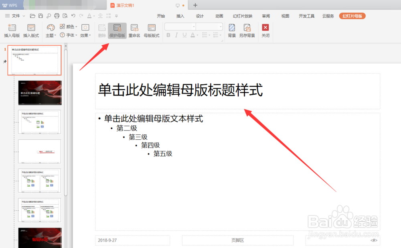This screenshot has height=248, width=401.
Task: Select the comparison layout thumbnail
Action: point(40,210)
